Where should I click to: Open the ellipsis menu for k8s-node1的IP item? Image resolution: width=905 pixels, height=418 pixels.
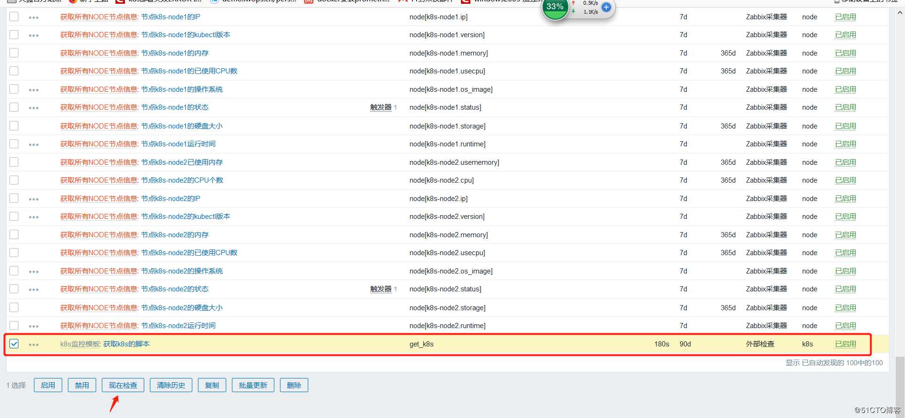point(33,17)
